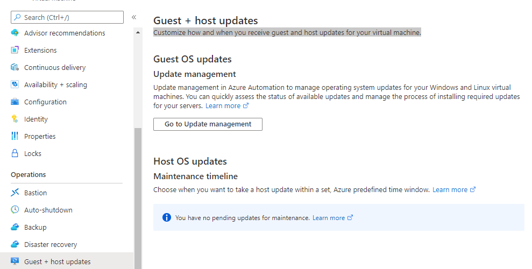Click the blue info icon in the maintenance banner
Image resolution: width=532 pixels, height=269 pixels.
click(167, 217)
